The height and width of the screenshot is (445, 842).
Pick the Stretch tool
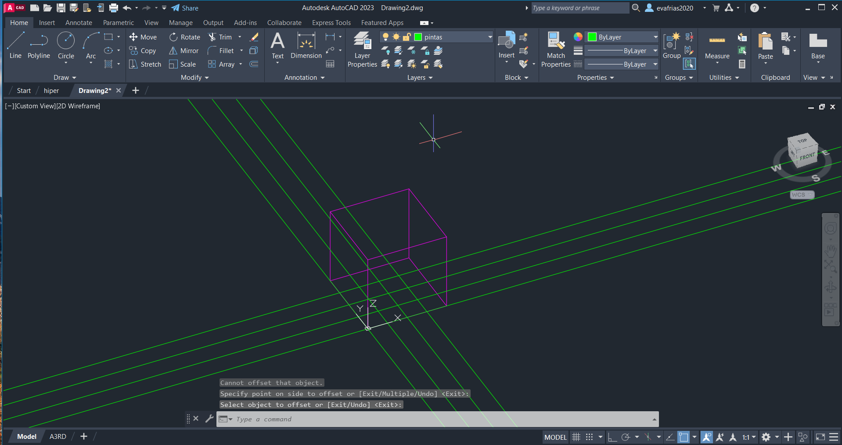pyautogui.click(x=145, y=64)
